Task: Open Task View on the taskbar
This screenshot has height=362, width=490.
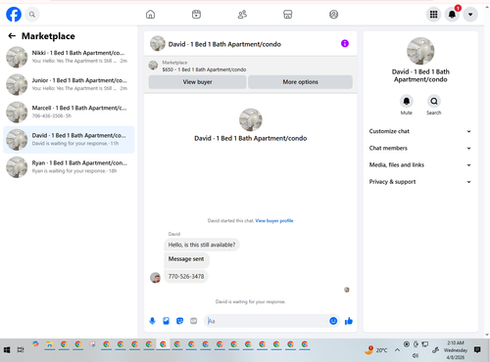Action: (21, 350)
